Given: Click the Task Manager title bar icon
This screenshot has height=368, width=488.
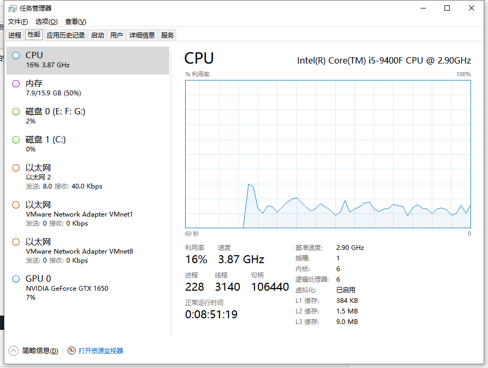Looking at the screenshot, I should click(x=13, y=8).
